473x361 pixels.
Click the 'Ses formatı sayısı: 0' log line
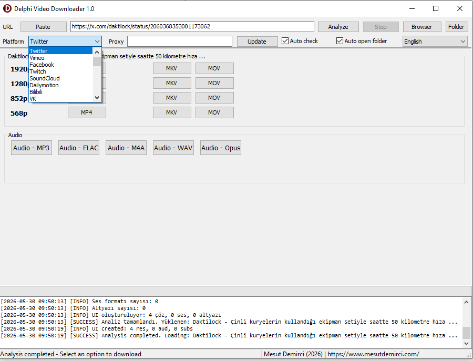[79, 301]
